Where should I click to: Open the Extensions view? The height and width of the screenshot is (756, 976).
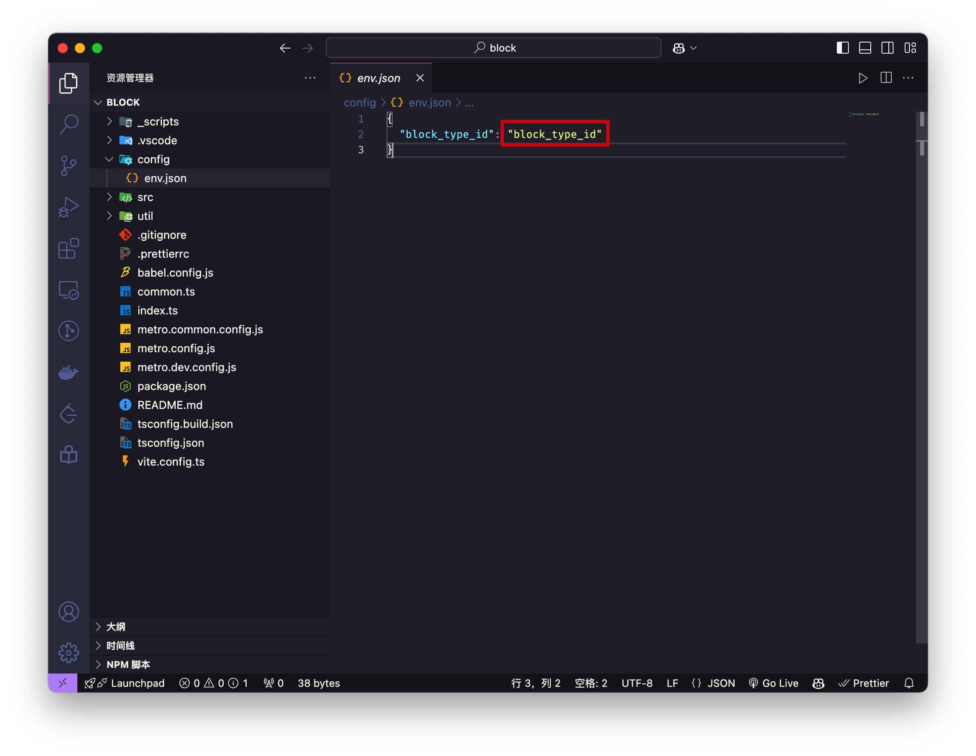click(68, 248)
